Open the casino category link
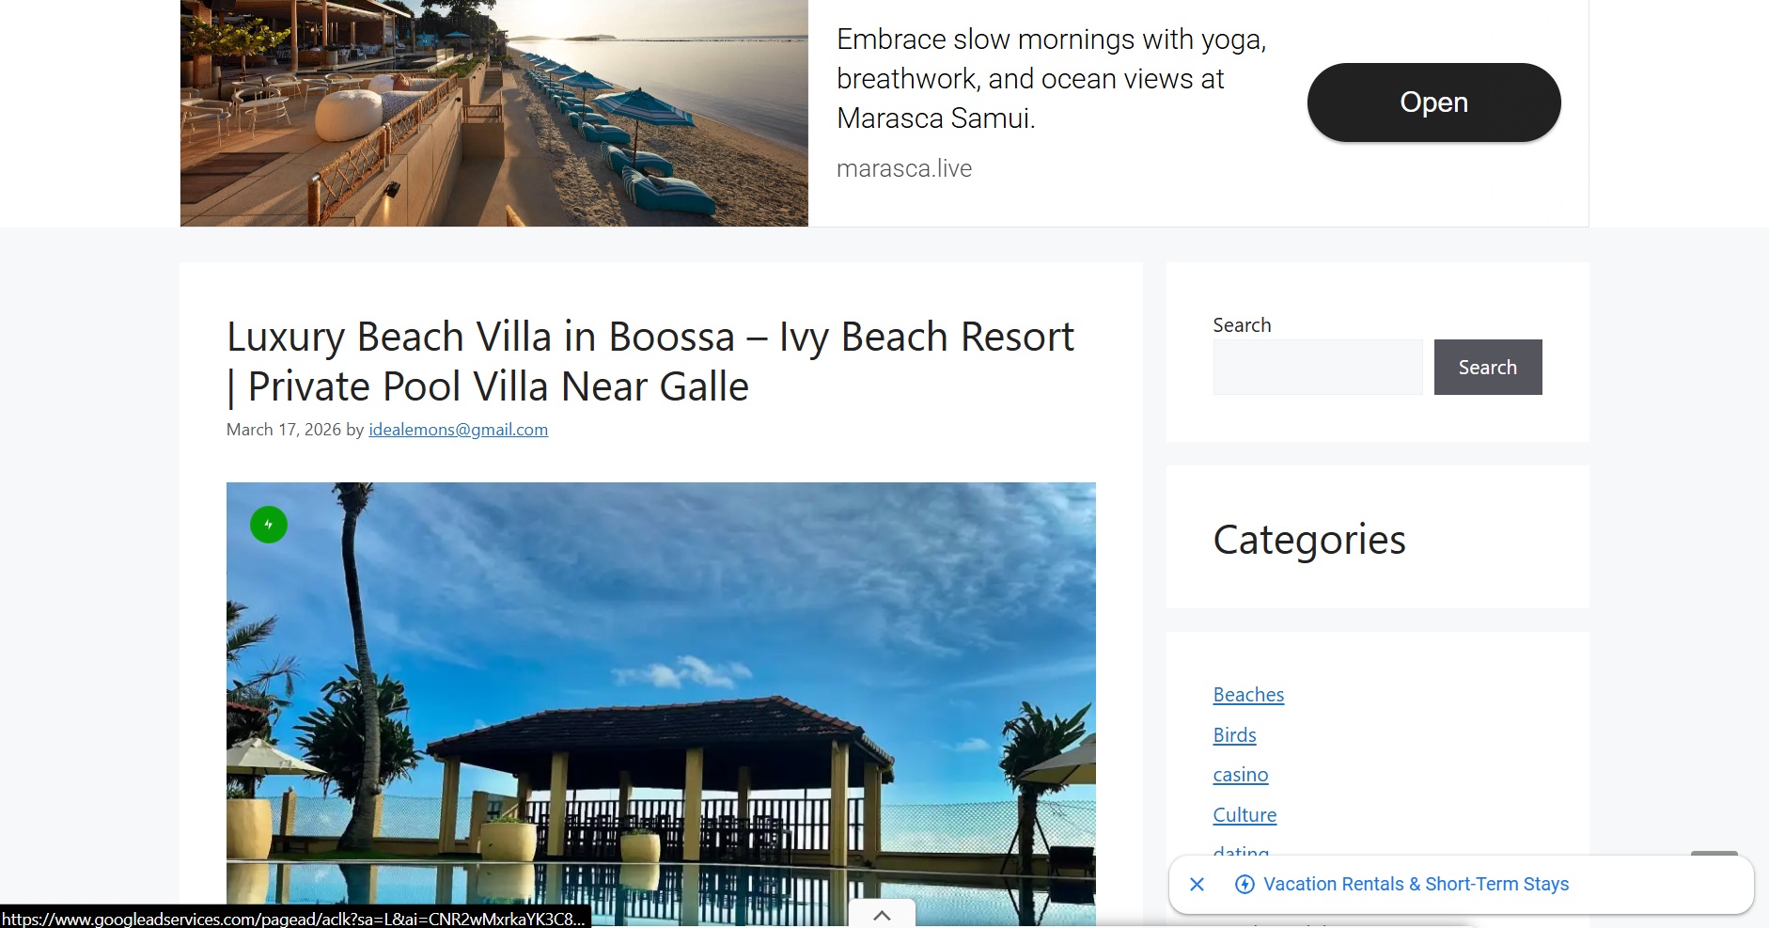The height and width of the screenshot is (928, 1769). point(1241,775)
